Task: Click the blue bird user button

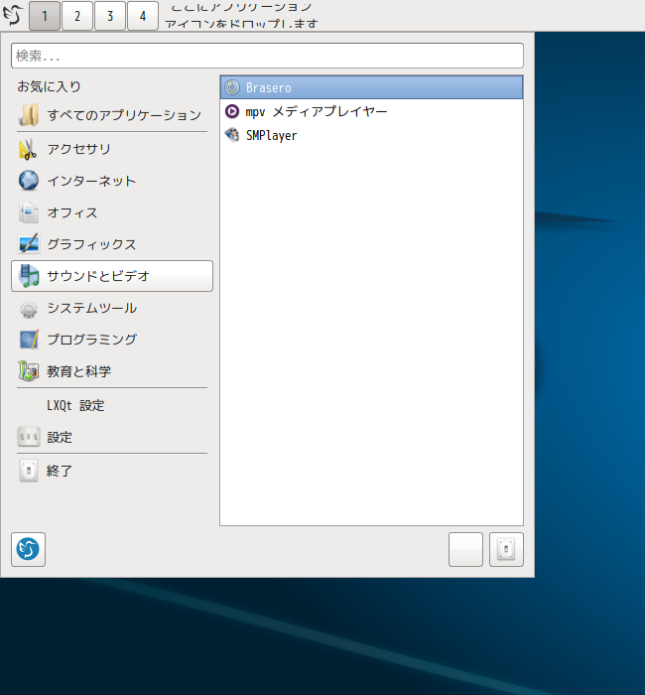Action: [29, 550]
